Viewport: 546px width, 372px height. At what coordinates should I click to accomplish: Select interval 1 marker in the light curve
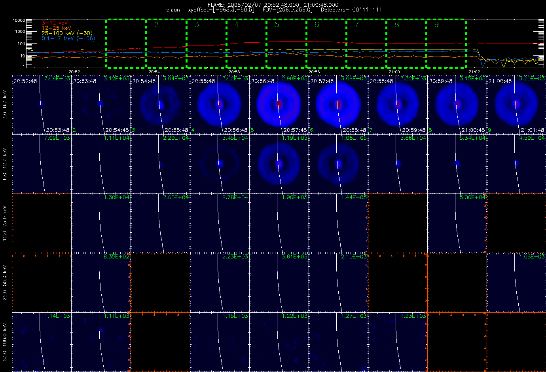(117, 25)
